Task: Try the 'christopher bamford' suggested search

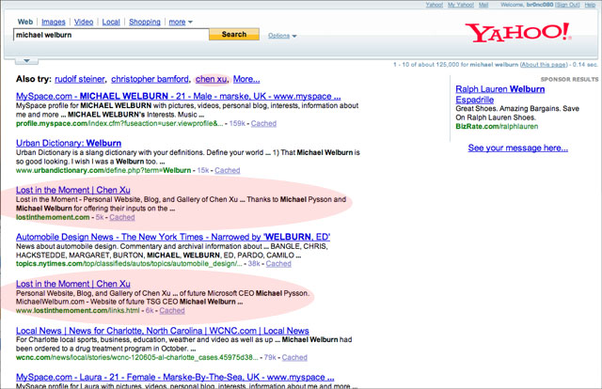Action: coord(150,79)
